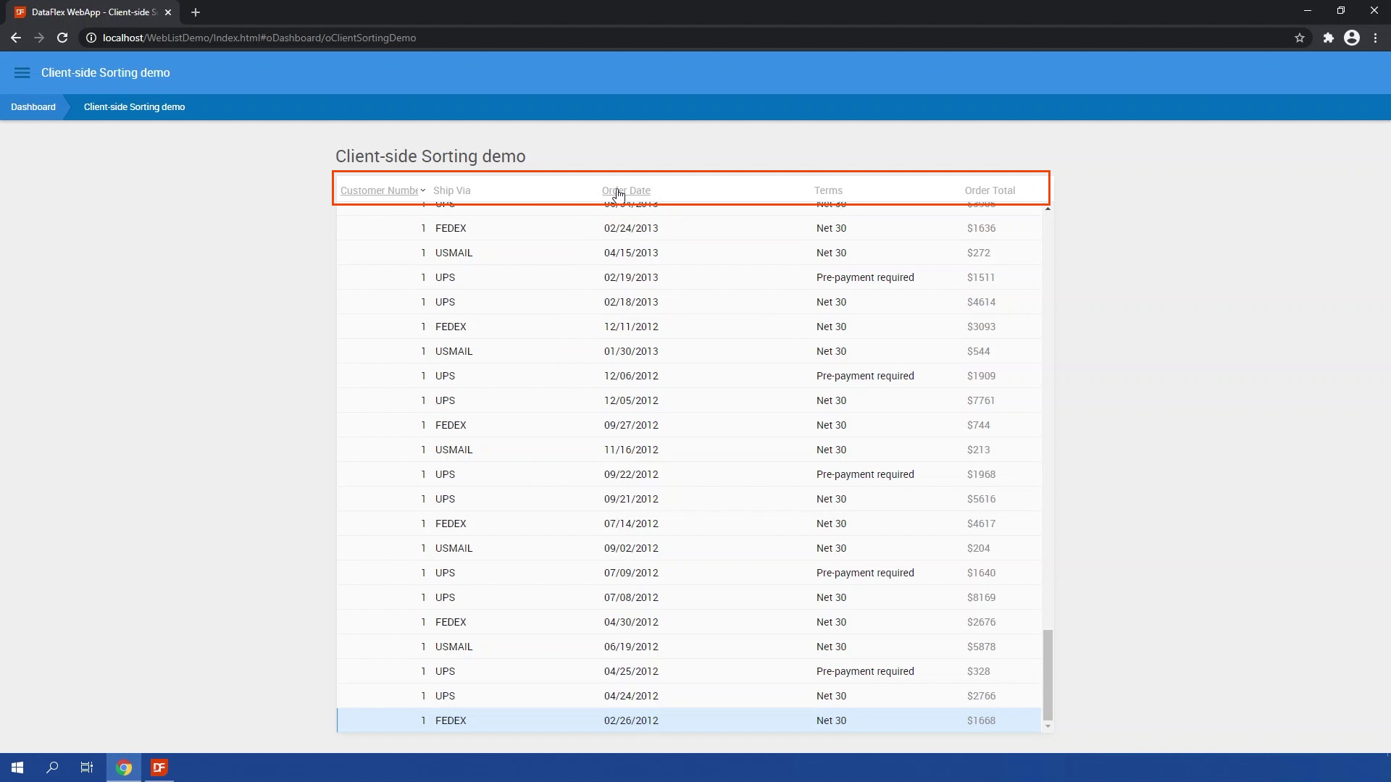Go to Dashboard breadcrumb
The height and width of the screenshot is (782, 1391).
point(33,107)
